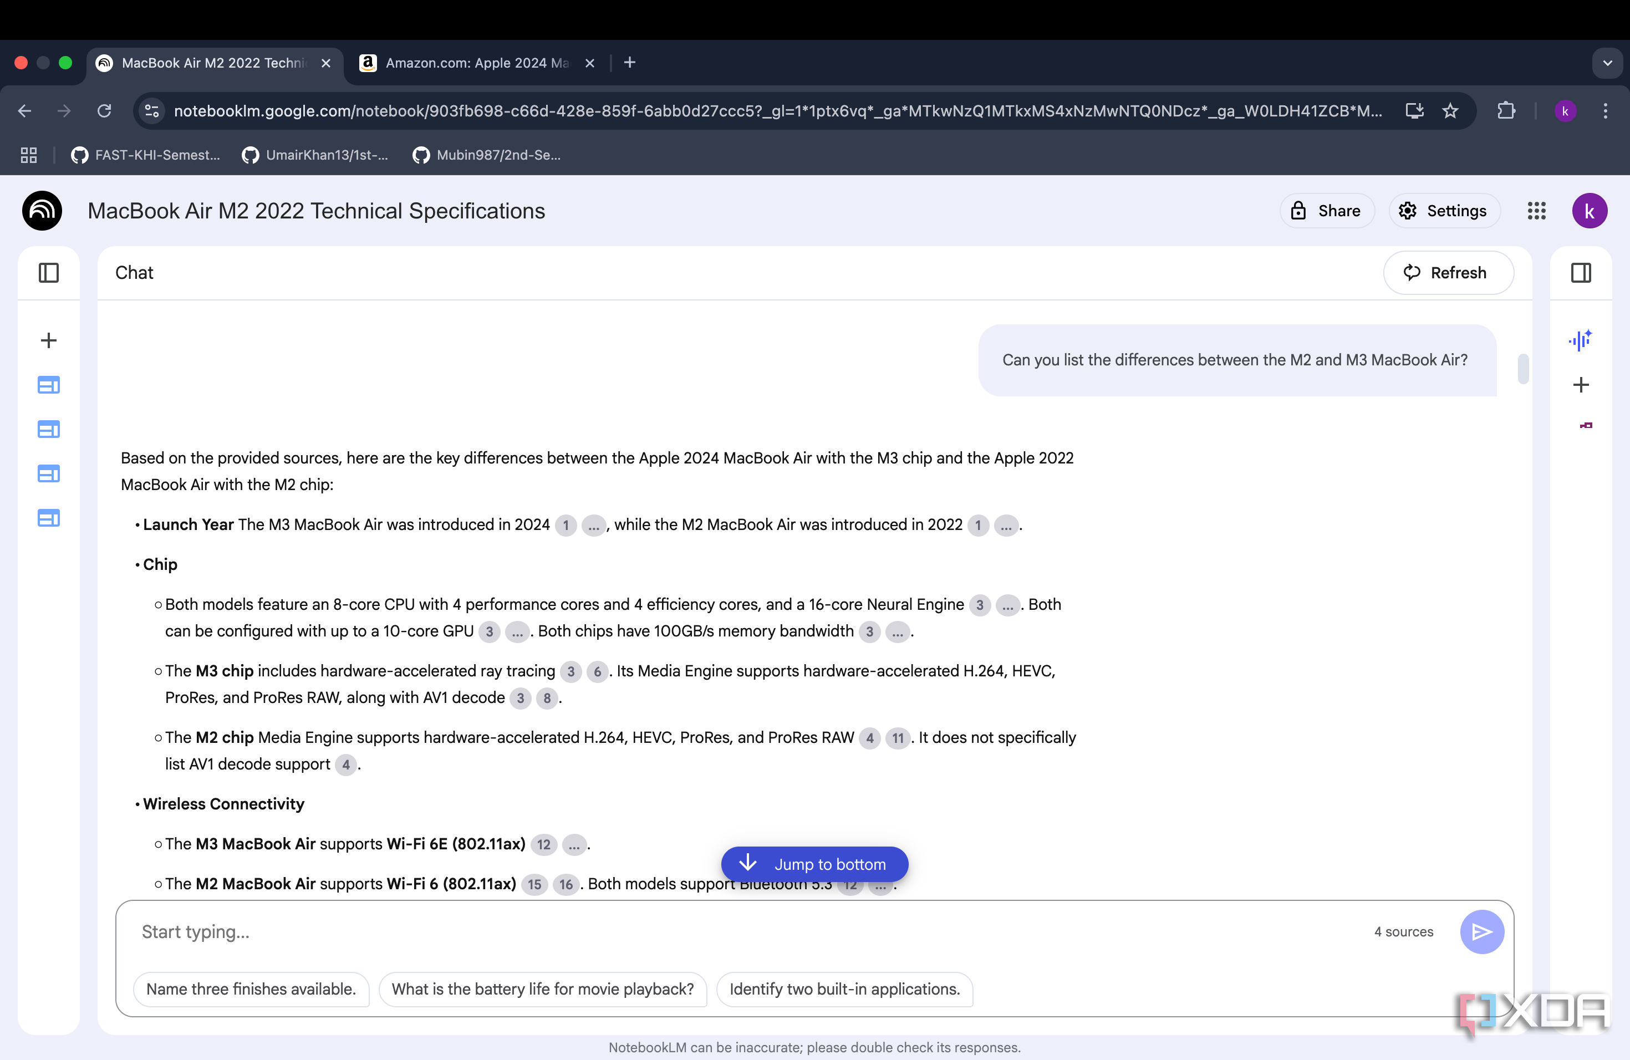Click the send message arrow button

click(1481, 931)
